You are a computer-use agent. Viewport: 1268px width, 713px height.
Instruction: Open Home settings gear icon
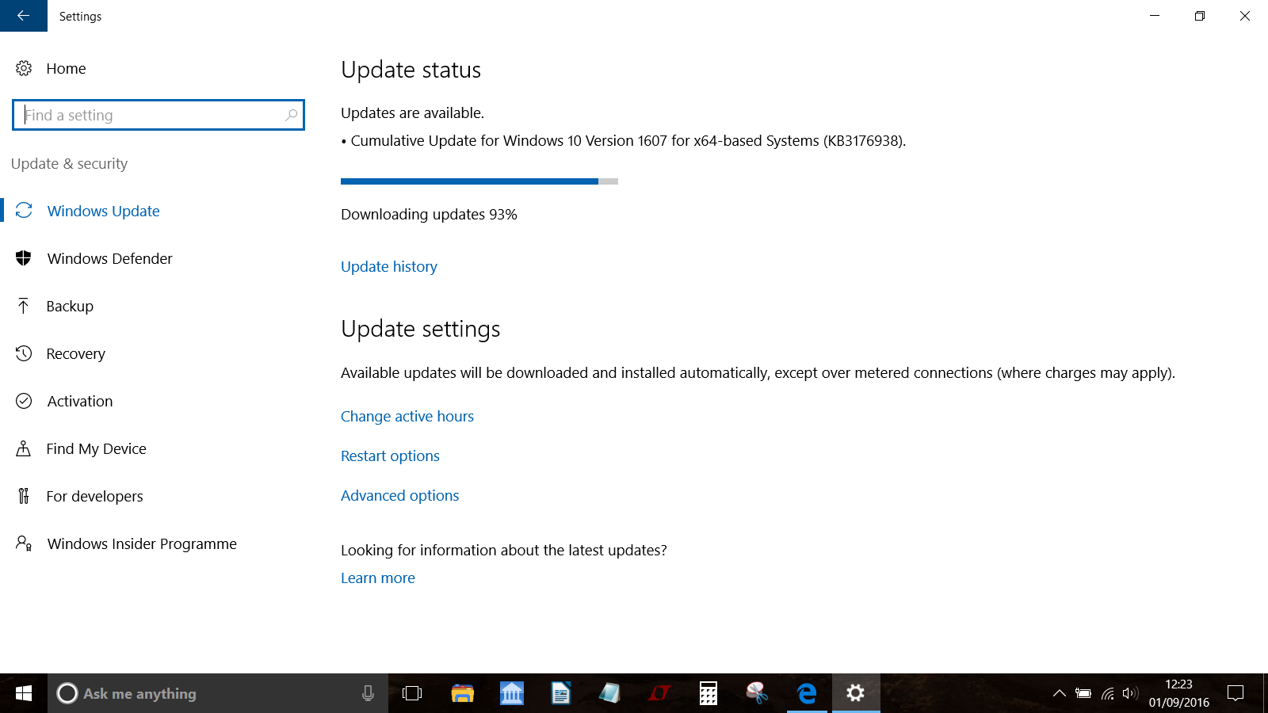(x=24, y=68)
